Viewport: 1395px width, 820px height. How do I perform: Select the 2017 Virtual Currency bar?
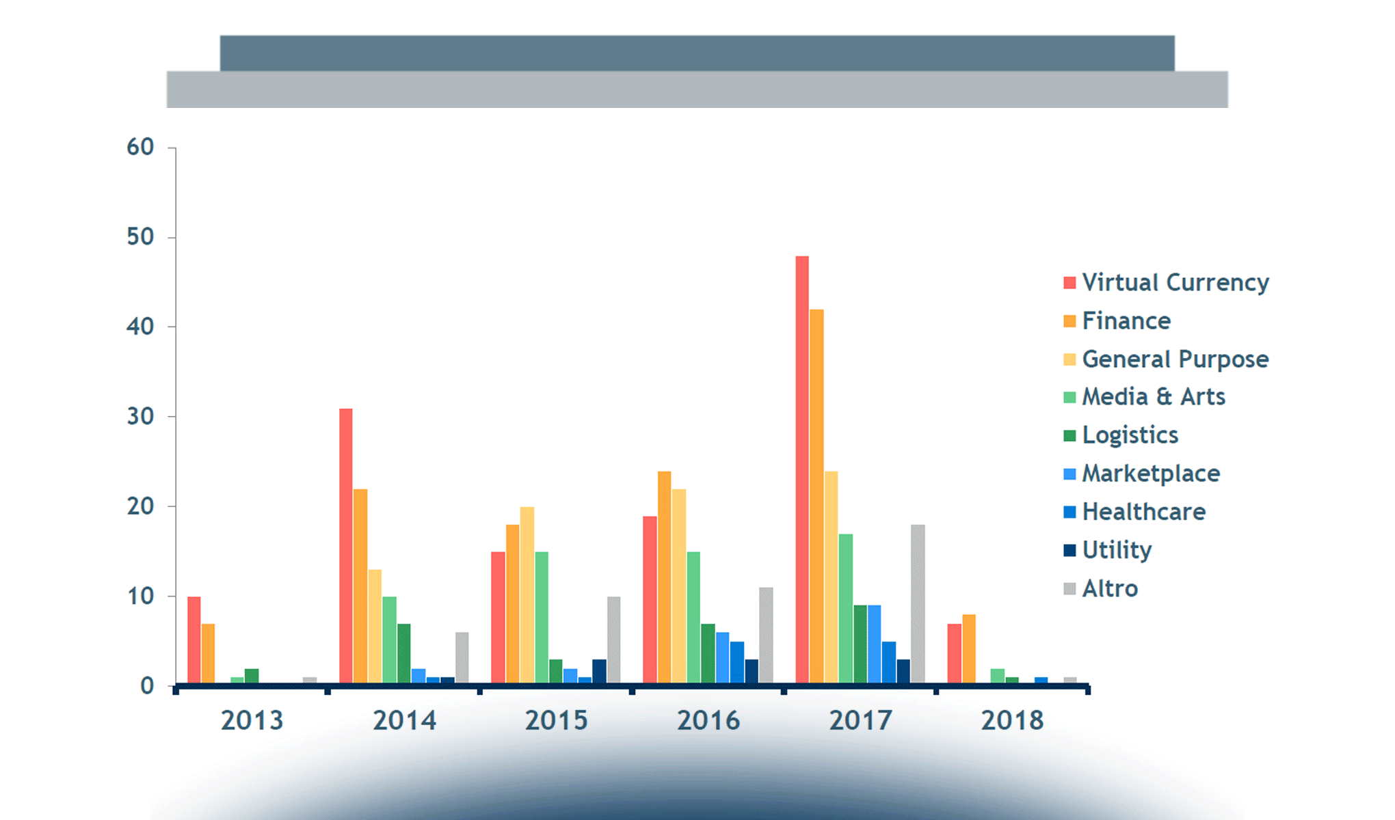click(x=802, y=470)
